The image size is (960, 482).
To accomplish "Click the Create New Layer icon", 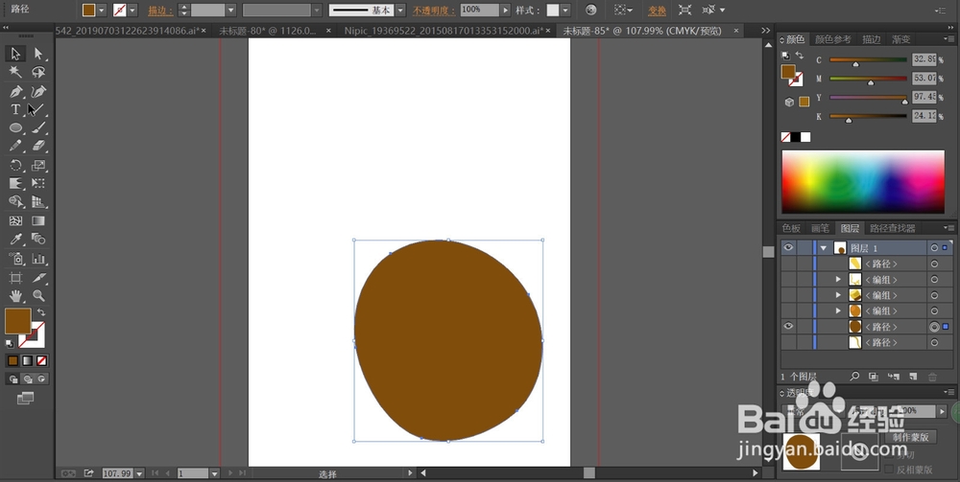I will click(x=913, y=377).
